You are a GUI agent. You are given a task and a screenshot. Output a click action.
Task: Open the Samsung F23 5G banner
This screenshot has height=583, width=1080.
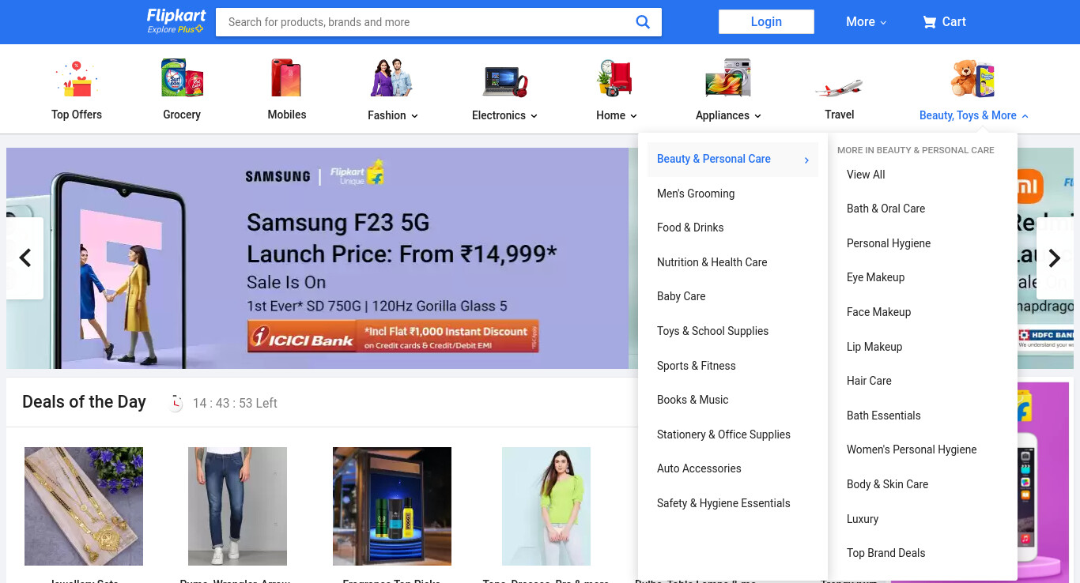pyautogui.click(x=317, y=258)
